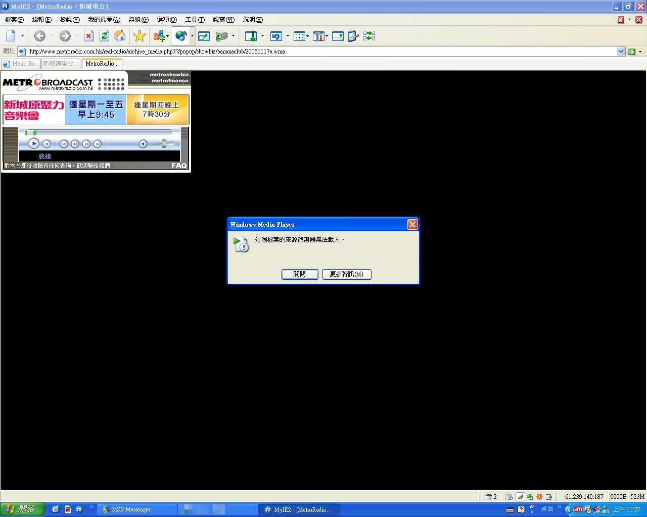Open Favorites star icon
Image resolution: width=647 pixels, height=517 pixels.
[x=139, y=36]
